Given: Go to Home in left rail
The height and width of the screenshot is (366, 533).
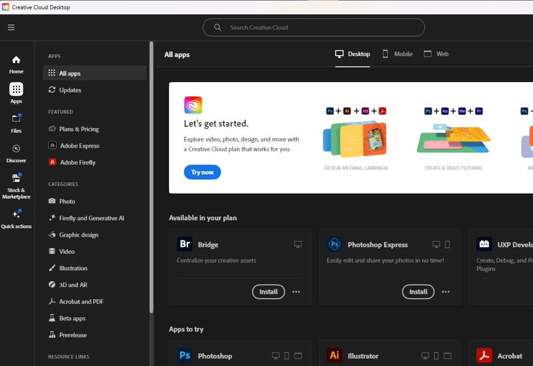Looking at the screenshot, I should [16, 64].
